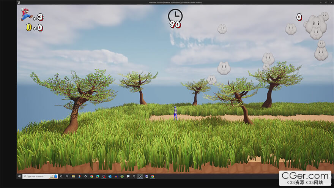This screenshot has width=334, height=188.
Task: Click the blue player character on path
Action: click(175, 113)
